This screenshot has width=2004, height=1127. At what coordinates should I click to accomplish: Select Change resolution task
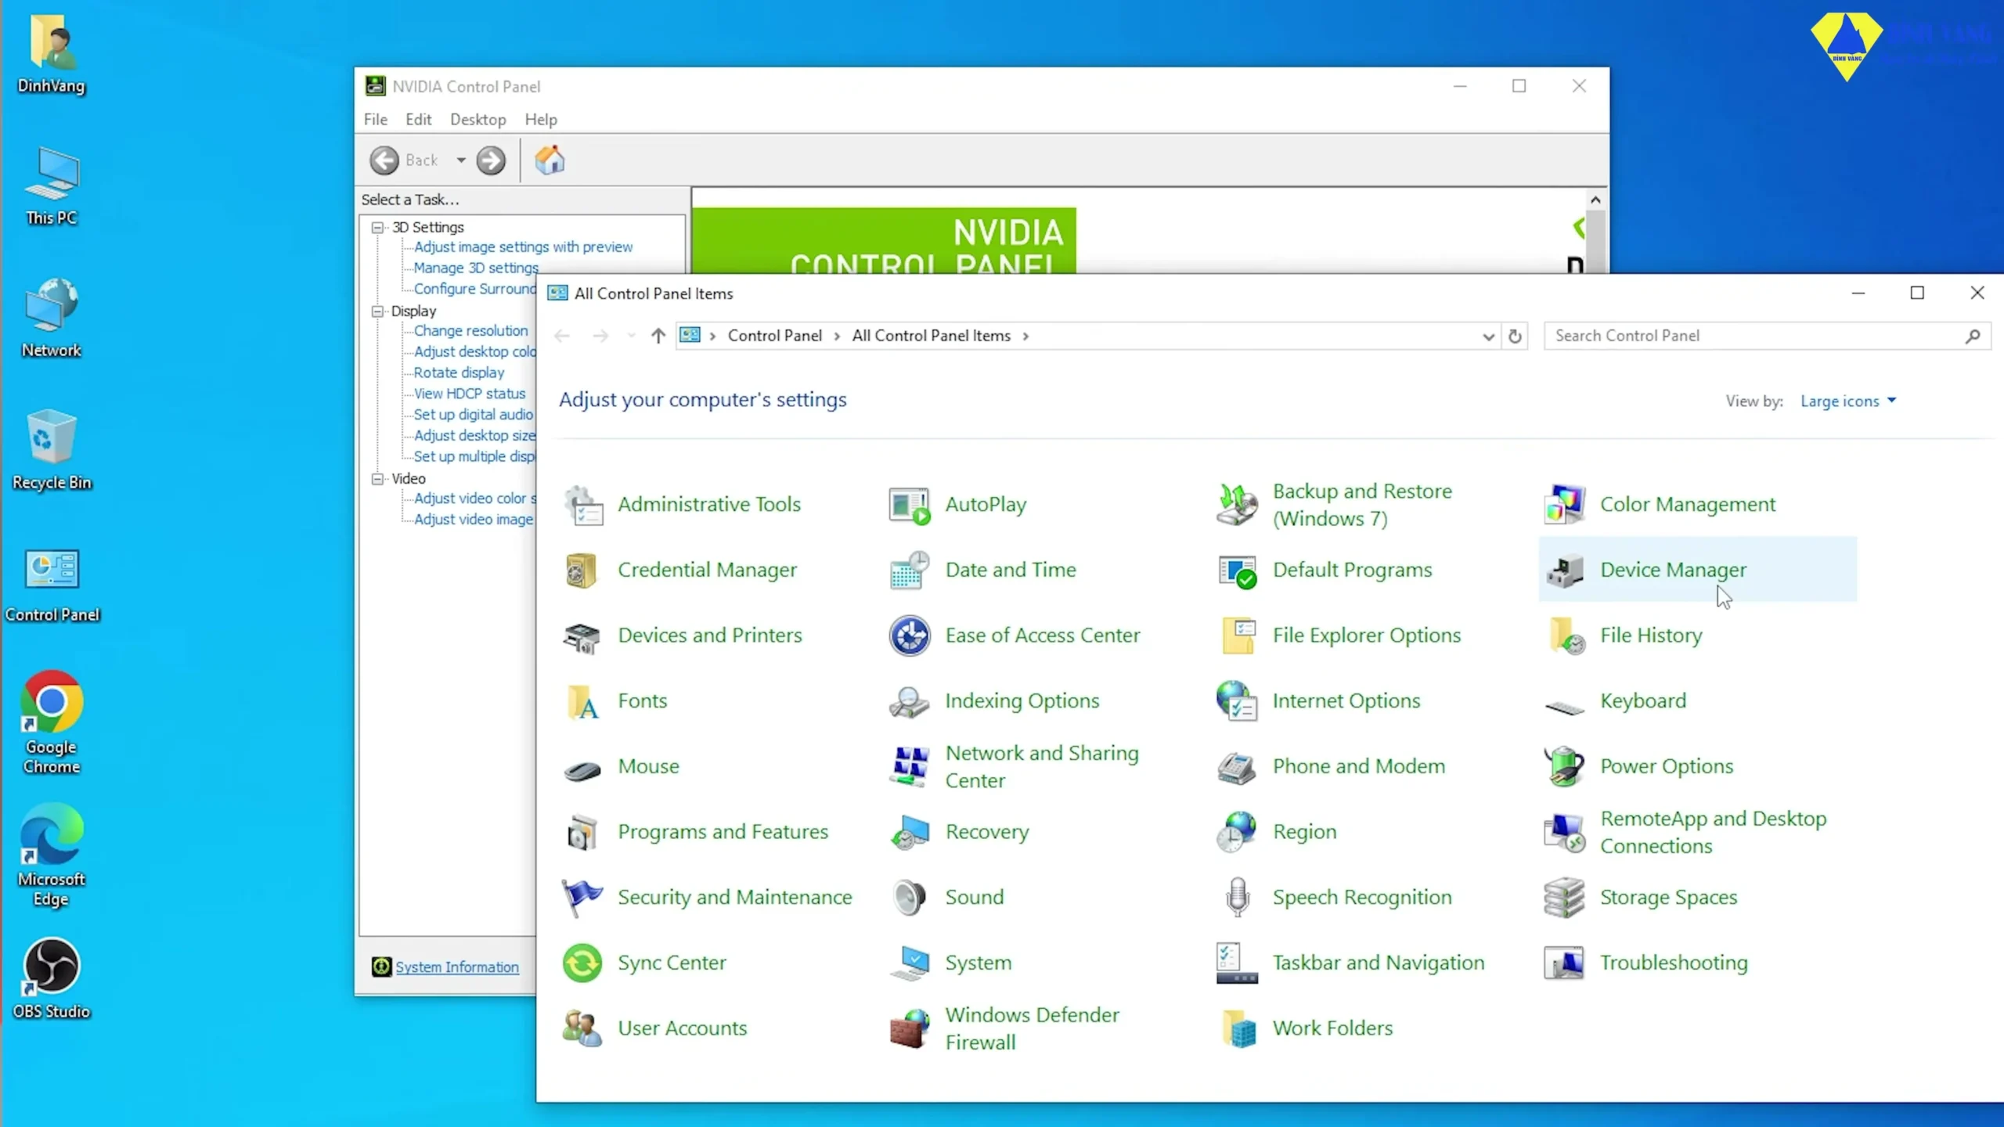(470, 331)
